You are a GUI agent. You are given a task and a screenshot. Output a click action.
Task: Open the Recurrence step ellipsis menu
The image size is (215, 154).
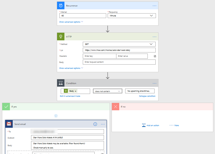pos(154,6)
